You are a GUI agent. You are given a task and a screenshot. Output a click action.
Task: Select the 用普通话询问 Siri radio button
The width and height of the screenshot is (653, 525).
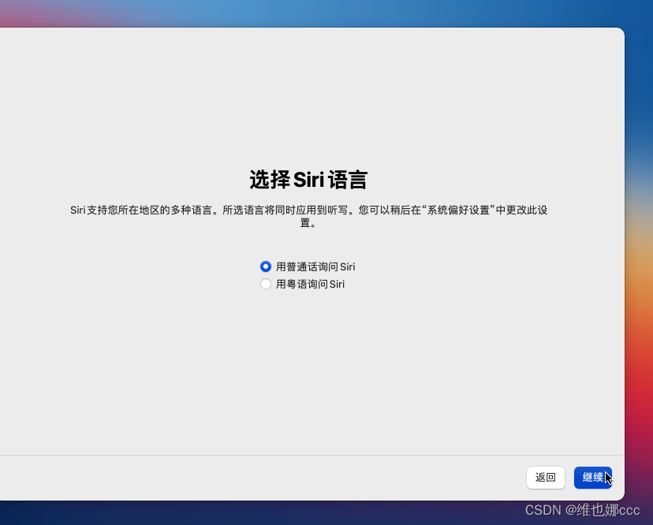tap(266, 266)
